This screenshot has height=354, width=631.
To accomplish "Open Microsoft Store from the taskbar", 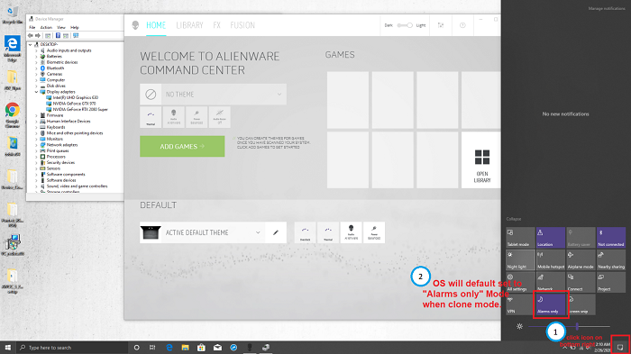I will [201, 348].
